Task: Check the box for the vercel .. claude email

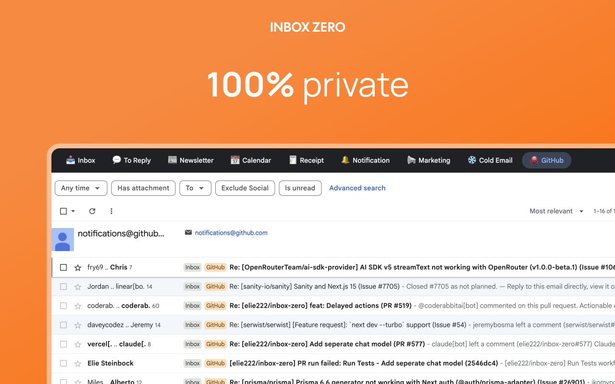Action: coord(63,344)
